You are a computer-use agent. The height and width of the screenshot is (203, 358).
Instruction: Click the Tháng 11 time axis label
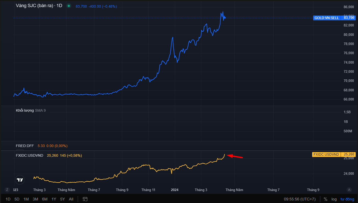(148, 190)
